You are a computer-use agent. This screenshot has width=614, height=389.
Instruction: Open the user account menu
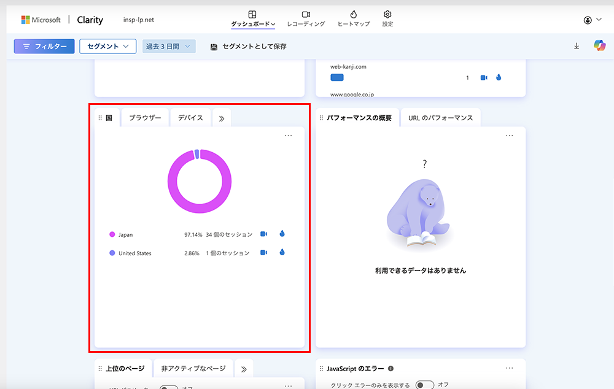[593, 20]
